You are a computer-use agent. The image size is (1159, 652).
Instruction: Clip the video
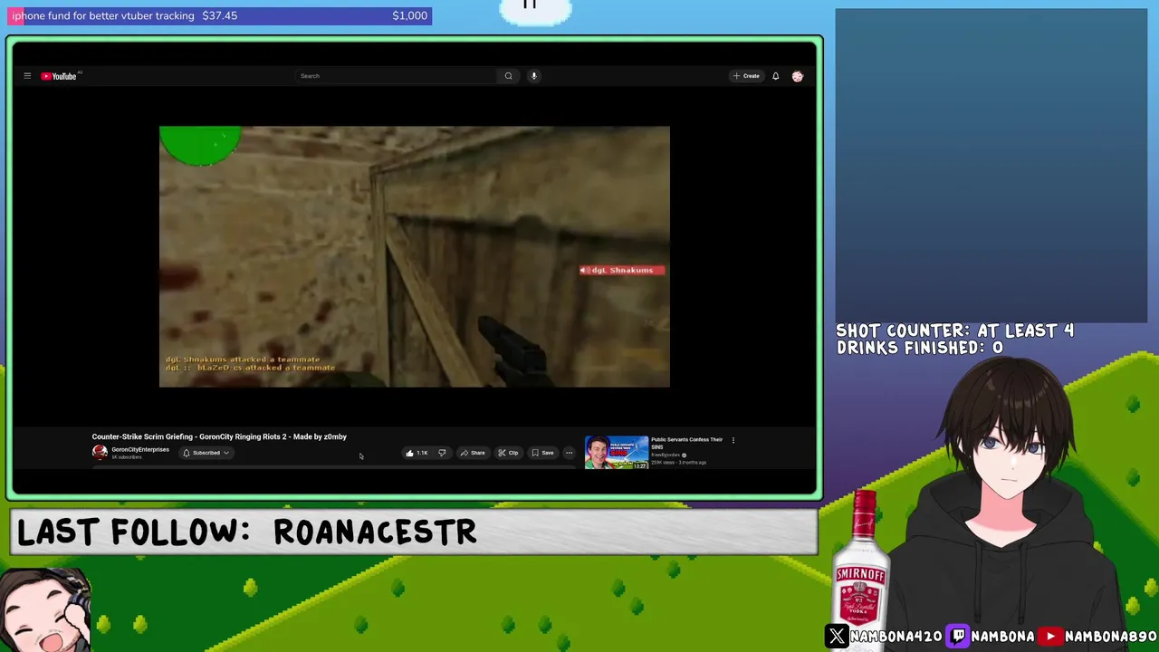[x=508, y=453]
